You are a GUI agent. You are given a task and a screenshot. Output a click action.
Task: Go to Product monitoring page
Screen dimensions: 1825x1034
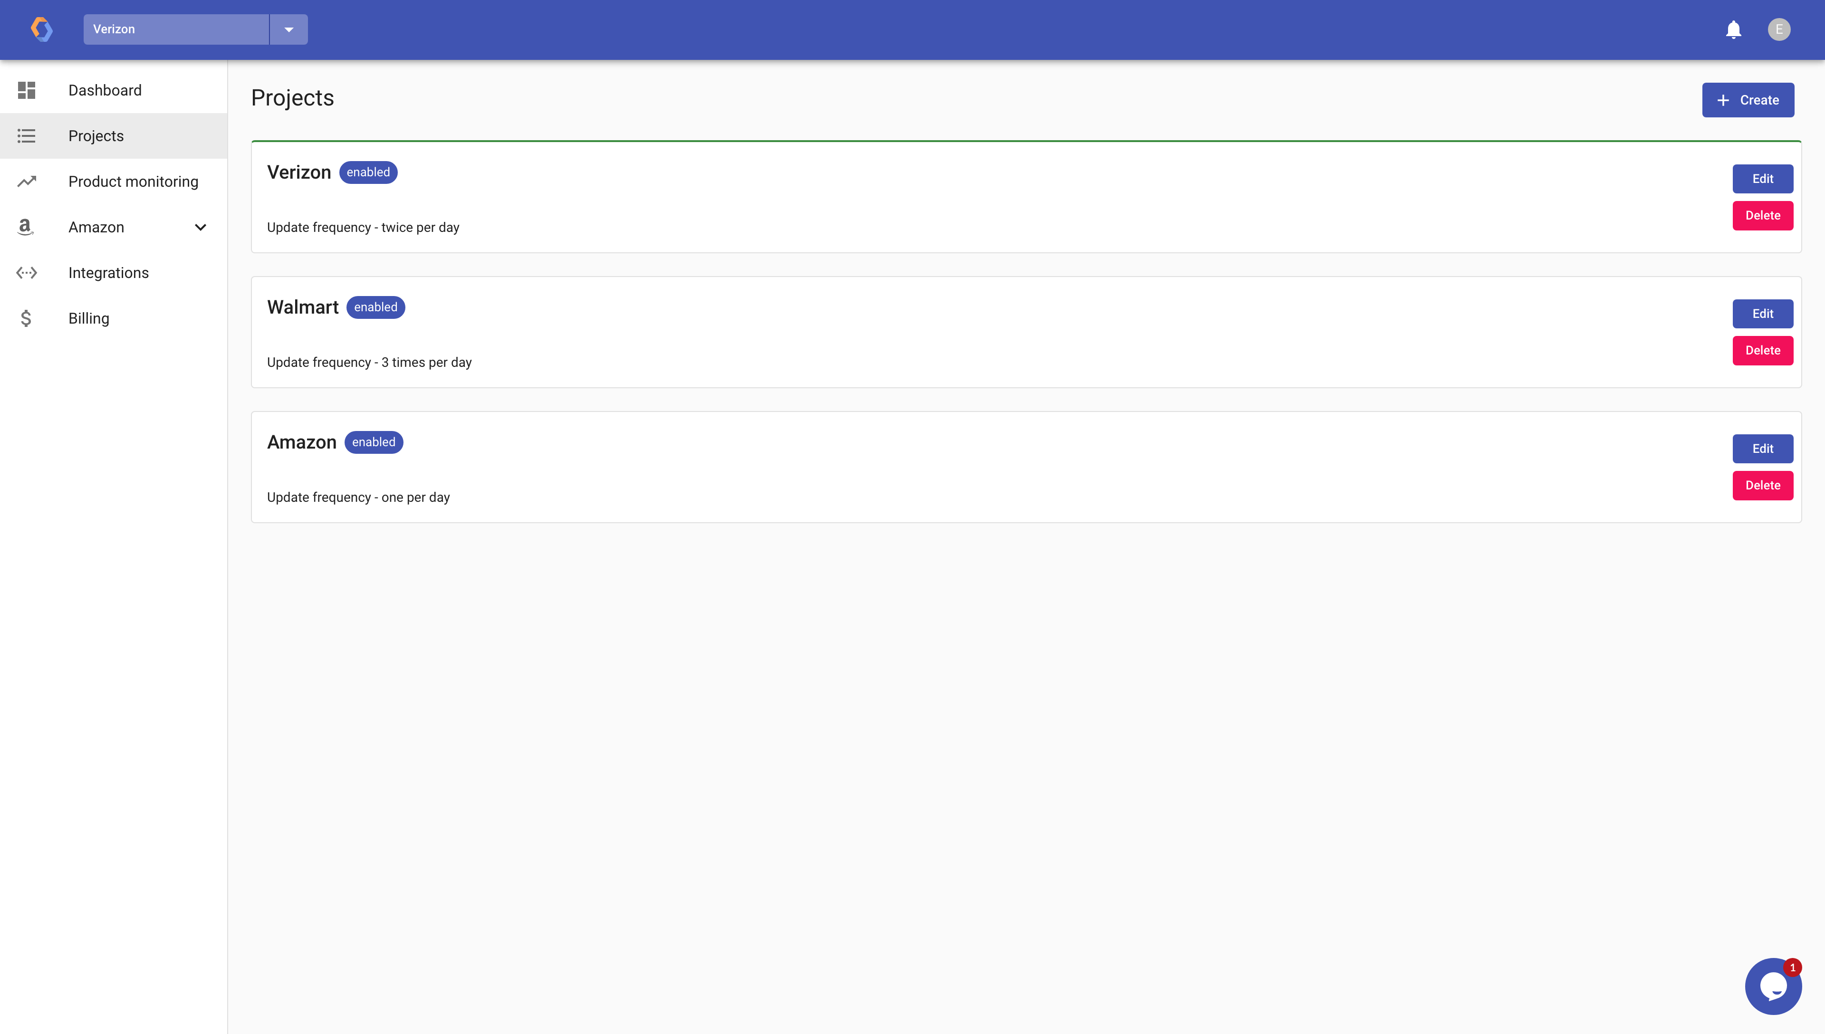pos(134,182)
